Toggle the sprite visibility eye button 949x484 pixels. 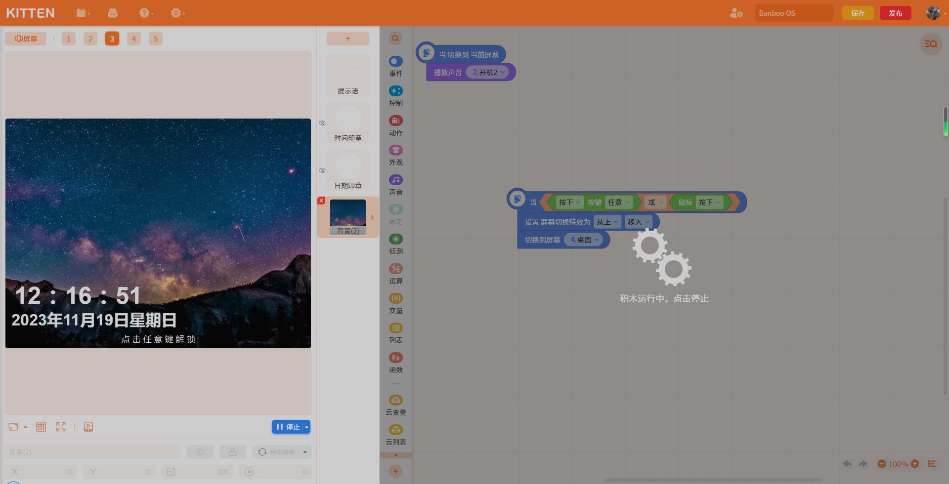pyautogui.click(x=200, y=452)
